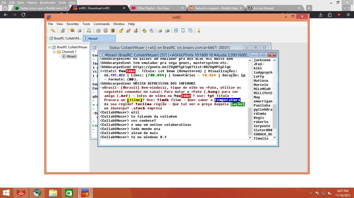Click the chat scrollbar down arrow in #brasil
Screen dimensions: 354x198
250,137
